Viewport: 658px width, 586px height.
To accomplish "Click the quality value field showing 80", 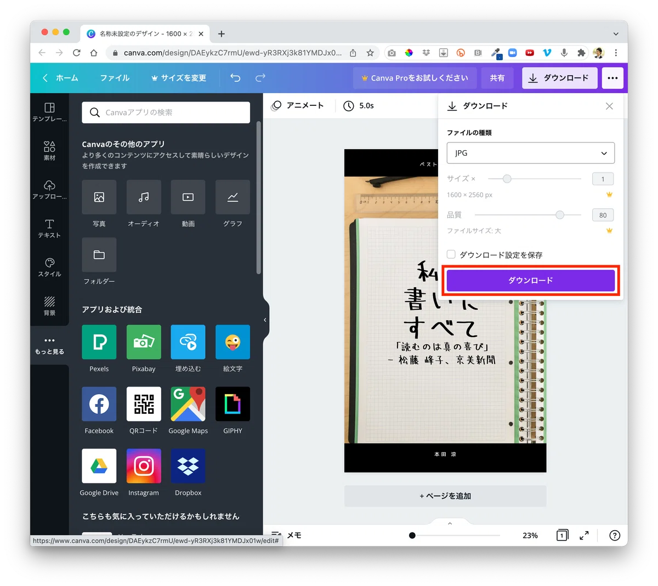I will pos(603,215).
